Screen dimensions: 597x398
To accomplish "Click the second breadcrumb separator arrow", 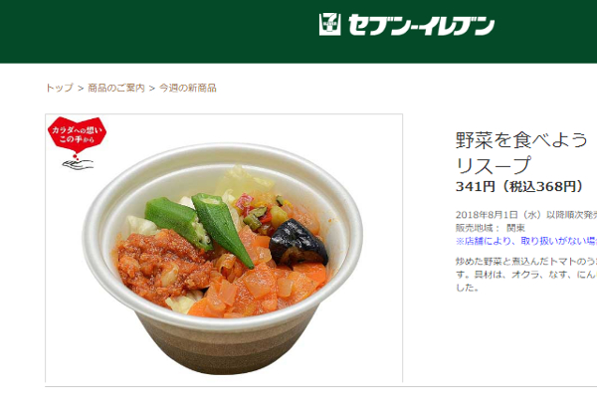I will pos(152,89).
